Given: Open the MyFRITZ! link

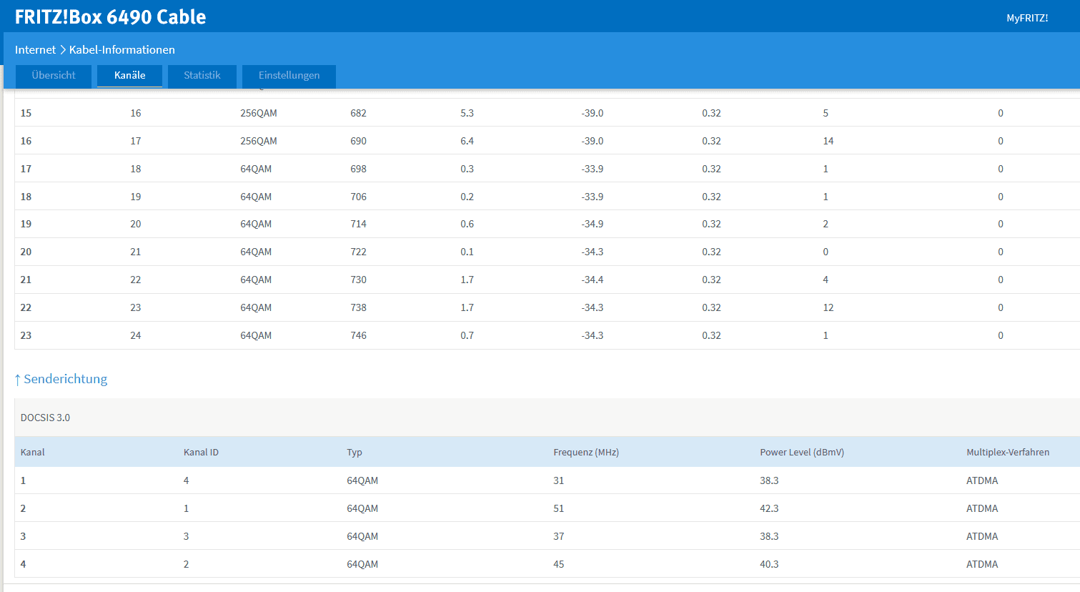Looking at the screenshot, I should click(1027, 18).
